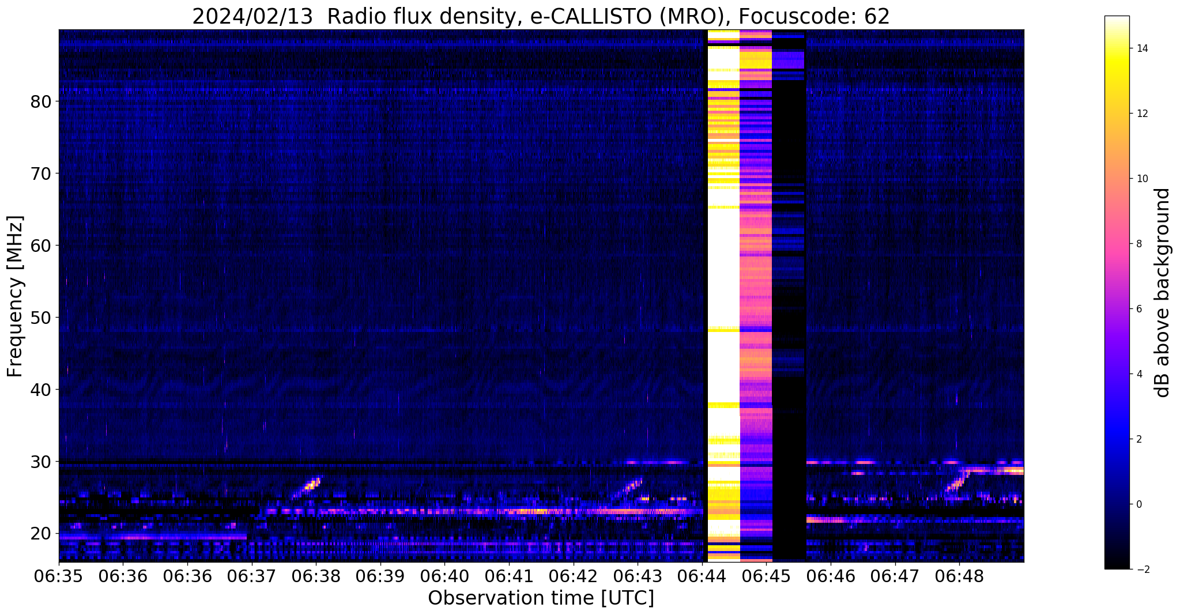The image size is (1180, 615).
Task: Click the 80 MHz frequency tick label
Action: pyautogui.click(x=41, y=101)
